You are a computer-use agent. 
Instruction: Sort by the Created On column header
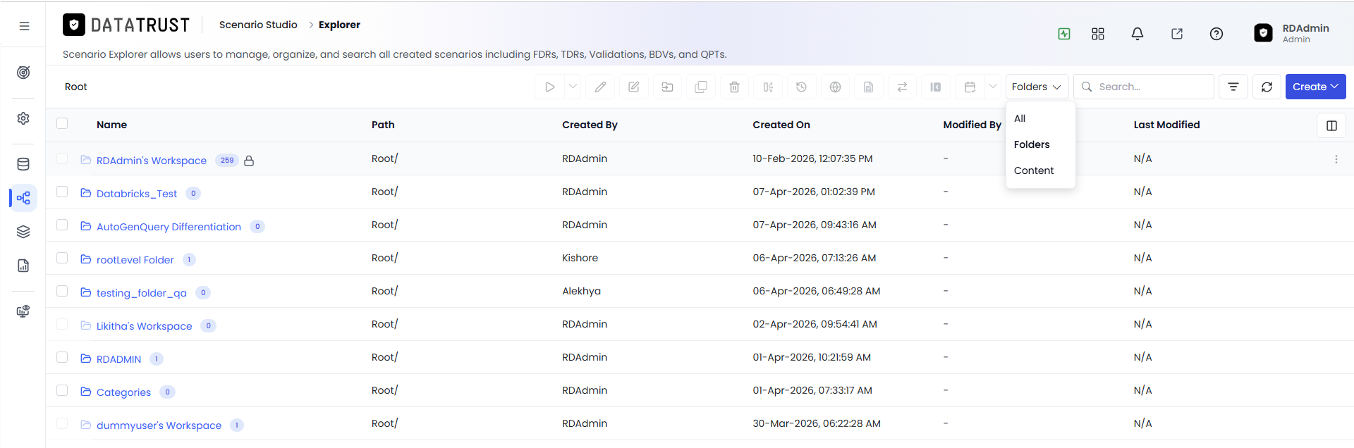pyautogui.click(x=781, y=125)
